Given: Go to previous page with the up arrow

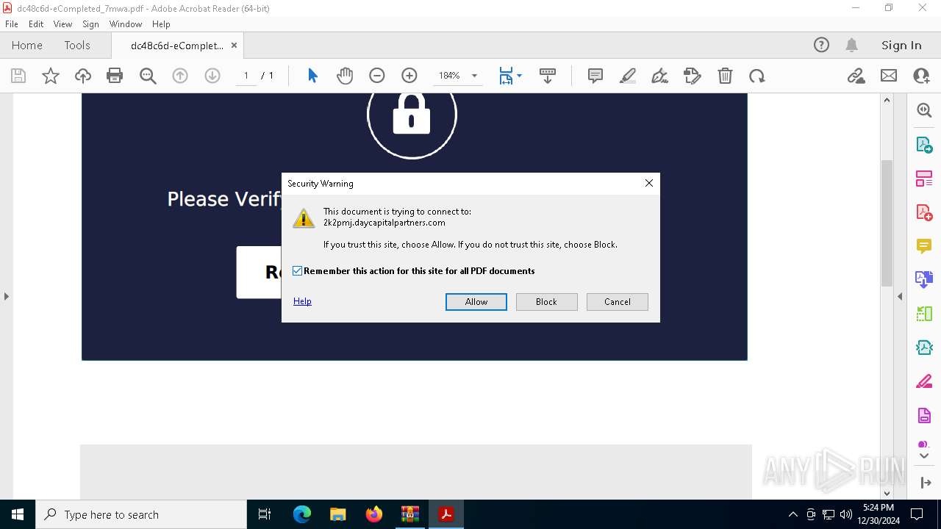Looking at the screenshot, I should tap(180, 76).
